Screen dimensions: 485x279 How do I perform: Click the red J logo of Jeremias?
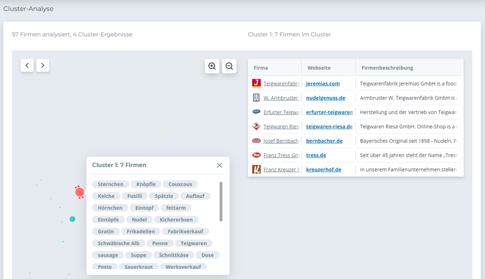256,83
